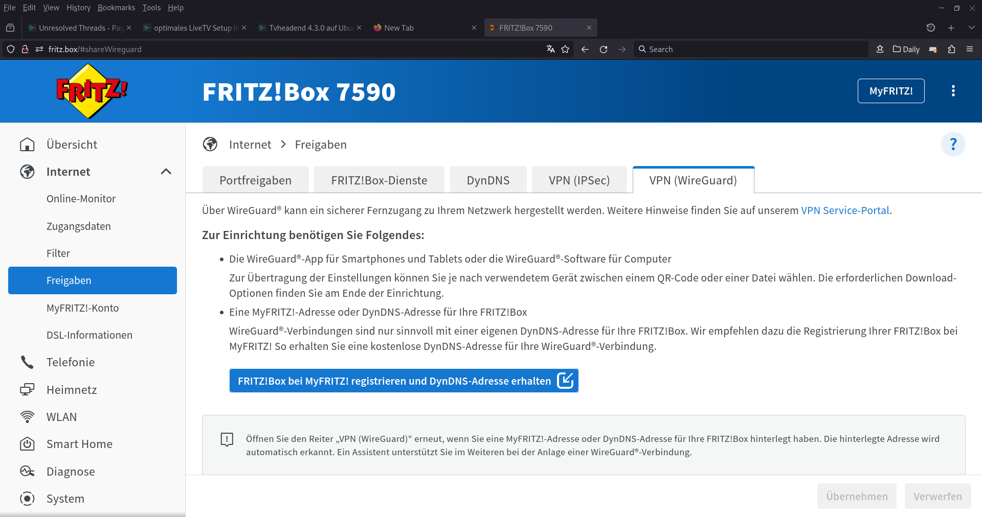Reload the page
This screenshot has height=517, width=982.
click(x=604, y=49)
